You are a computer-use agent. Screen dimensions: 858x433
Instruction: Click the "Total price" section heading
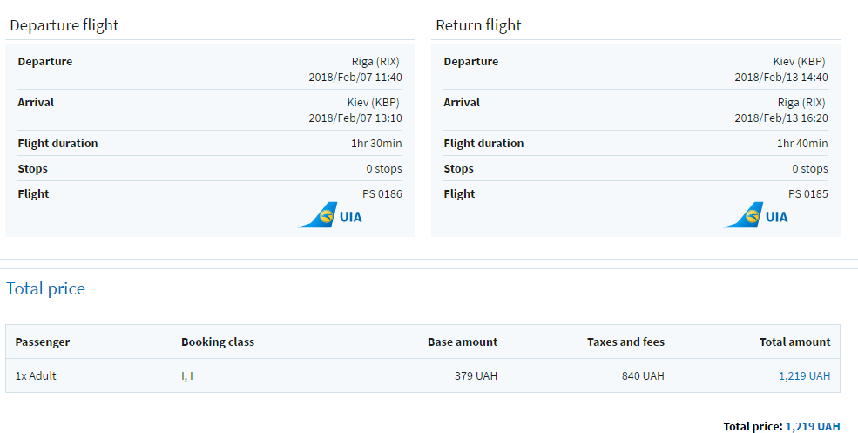click(46, 288)
